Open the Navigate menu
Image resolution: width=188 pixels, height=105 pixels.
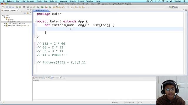63,1
